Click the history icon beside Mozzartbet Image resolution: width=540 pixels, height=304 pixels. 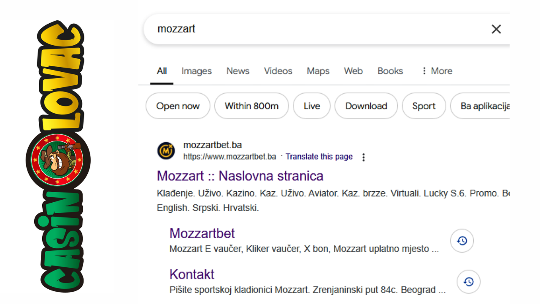click(x=462, y=241)
